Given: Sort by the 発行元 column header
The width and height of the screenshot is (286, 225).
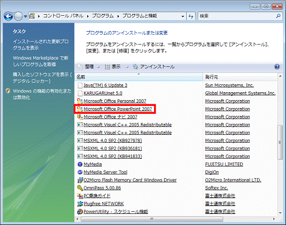Looking at the screenshot, I should (x=240, y=77).
